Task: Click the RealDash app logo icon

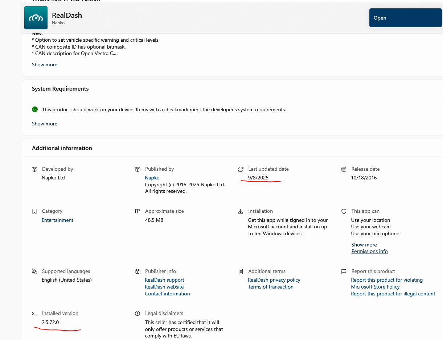Action: tap(36, 18)
